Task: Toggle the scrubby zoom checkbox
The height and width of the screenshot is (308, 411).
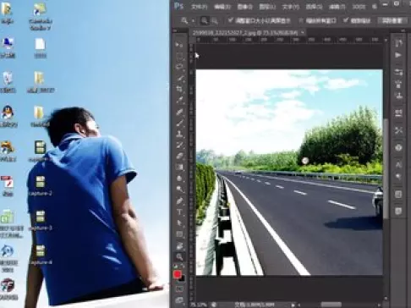Action: pyautogui.click(x=346, y=20)
